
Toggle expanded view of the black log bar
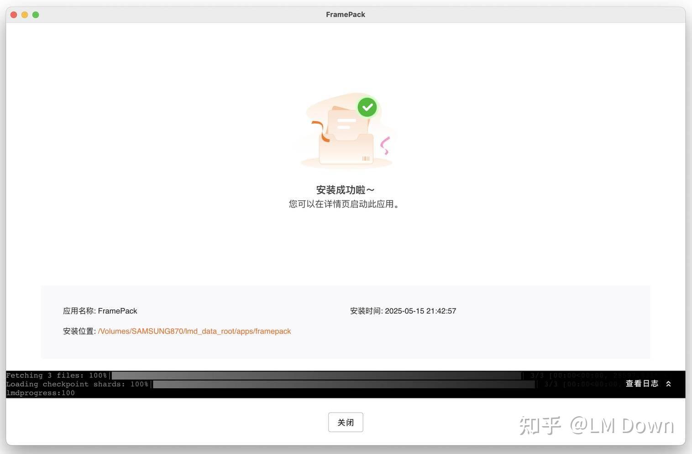642,384
